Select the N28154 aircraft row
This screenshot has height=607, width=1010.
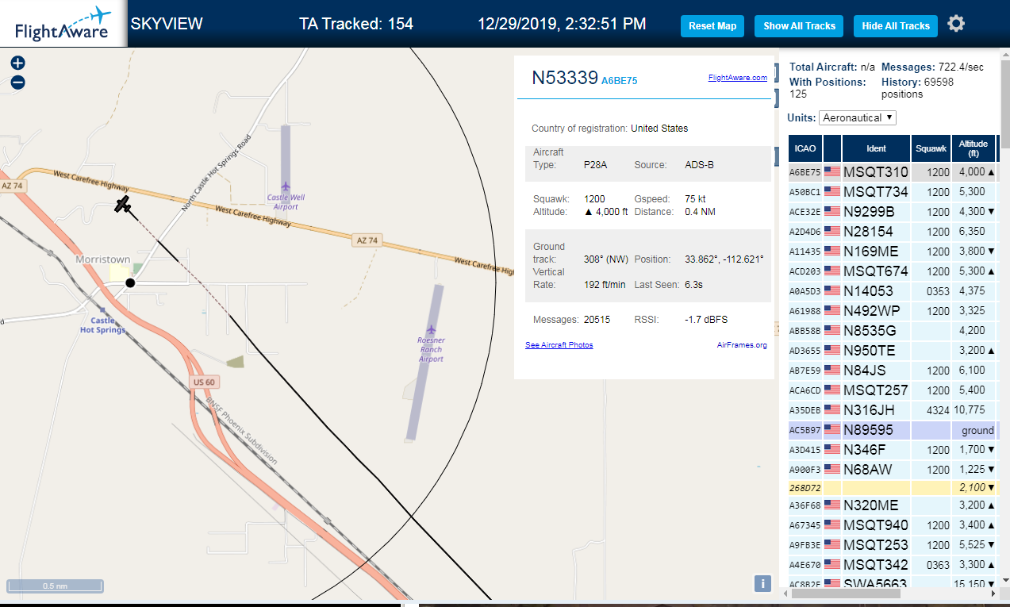click(x=893, y=231)
